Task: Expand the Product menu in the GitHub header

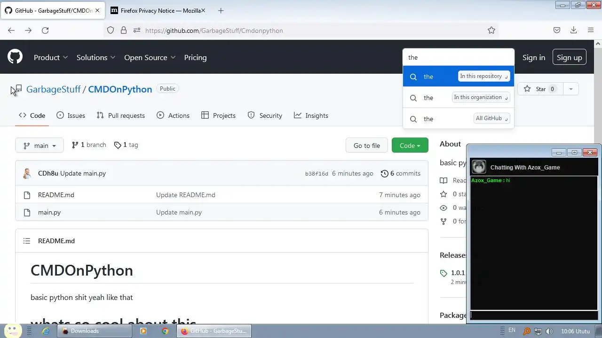Action: (x=51, y=57)
